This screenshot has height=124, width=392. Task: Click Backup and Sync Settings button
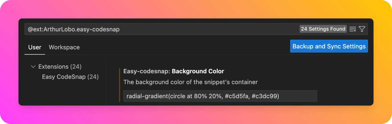(x=329, y=46)
